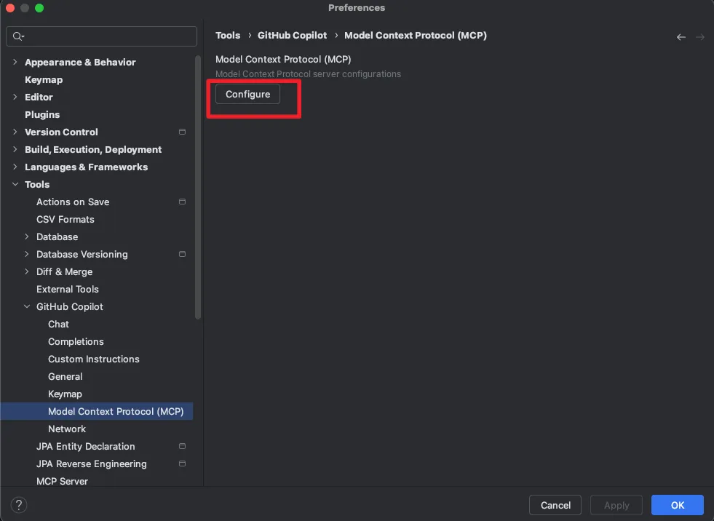714x521 pixels.
Task: Click the back navigation arrow
Action: coord(681,37)
